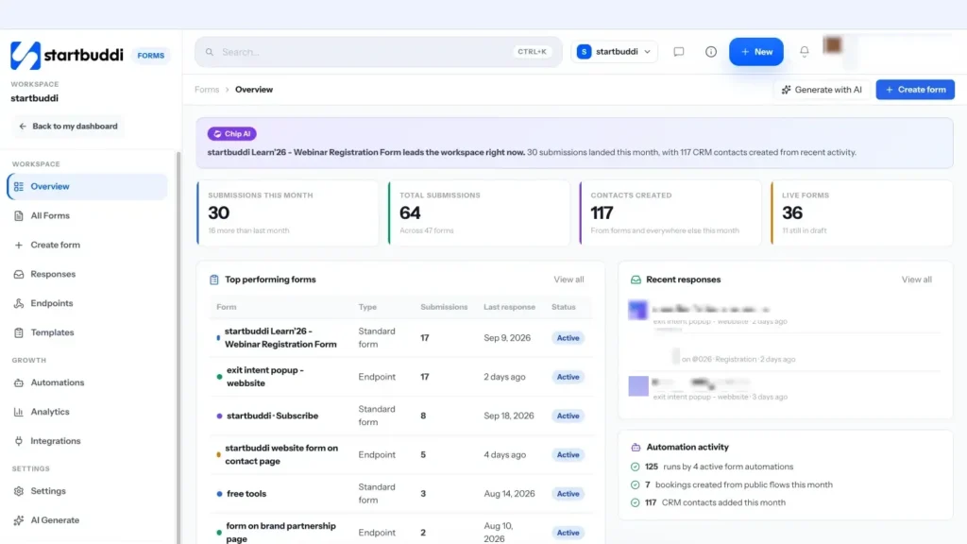
Task: Click the green check beside 7 bookings
Action: [636, 484]
